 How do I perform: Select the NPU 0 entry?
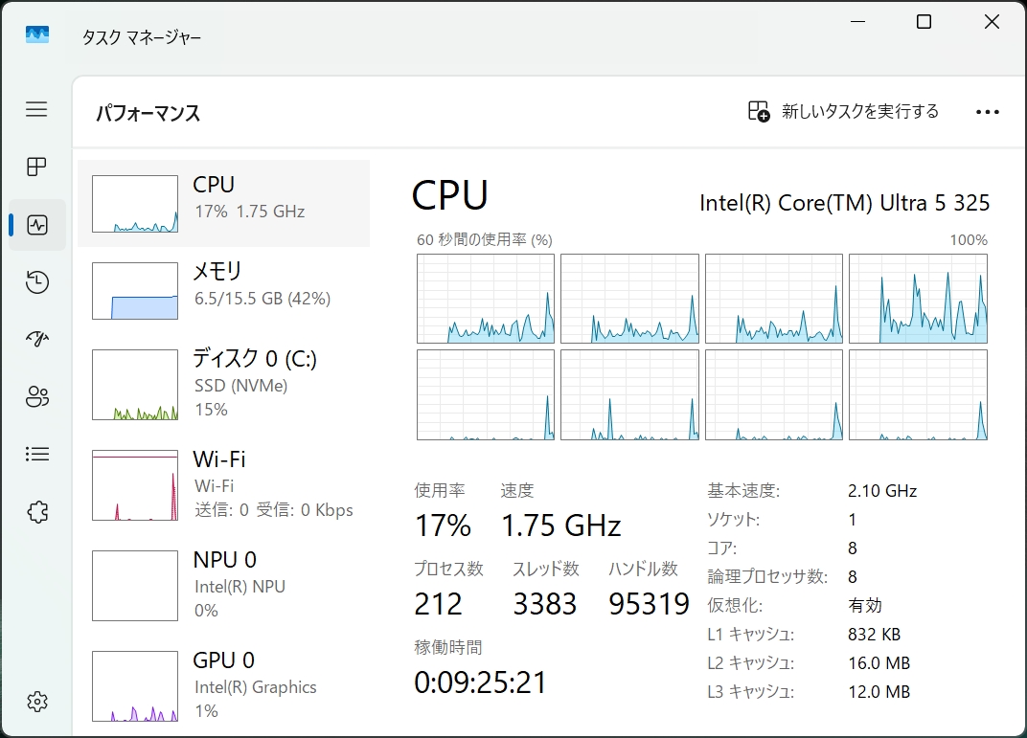pos(223,585)
